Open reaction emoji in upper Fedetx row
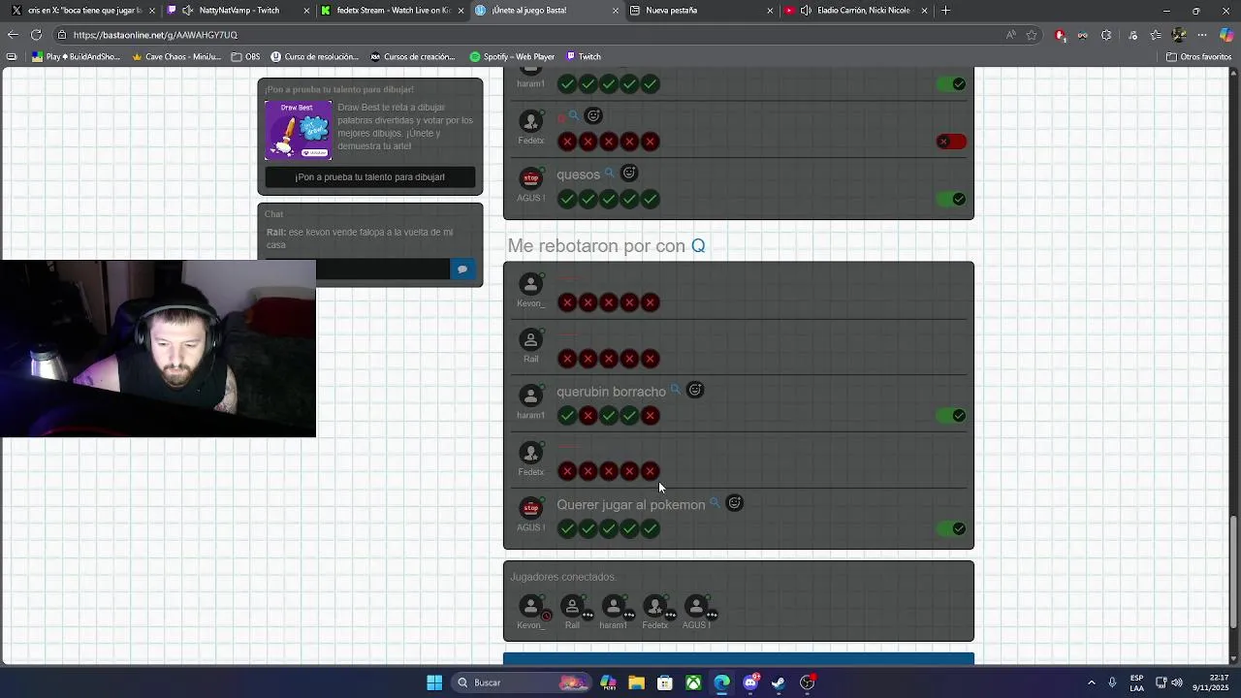 (x=594, y=115)
